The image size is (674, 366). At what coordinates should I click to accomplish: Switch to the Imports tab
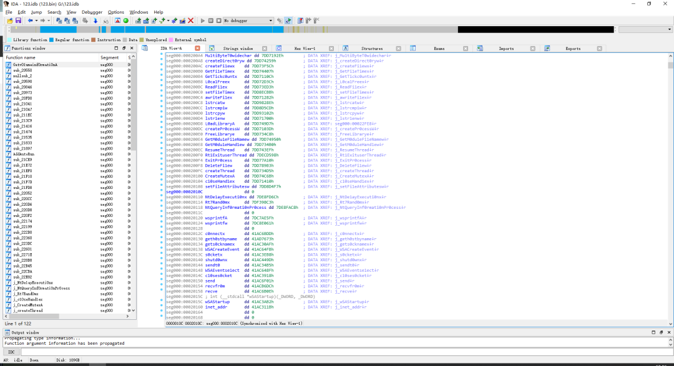click(506, 49)
